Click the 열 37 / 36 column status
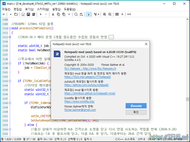This screenshot has width=190, height=142. pyautogui.click(x=29, y=139)
